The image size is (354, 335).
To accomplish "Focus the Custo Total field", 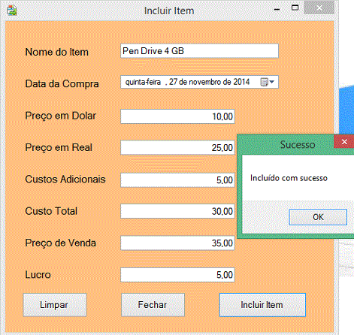I will [x=177, y=211].
